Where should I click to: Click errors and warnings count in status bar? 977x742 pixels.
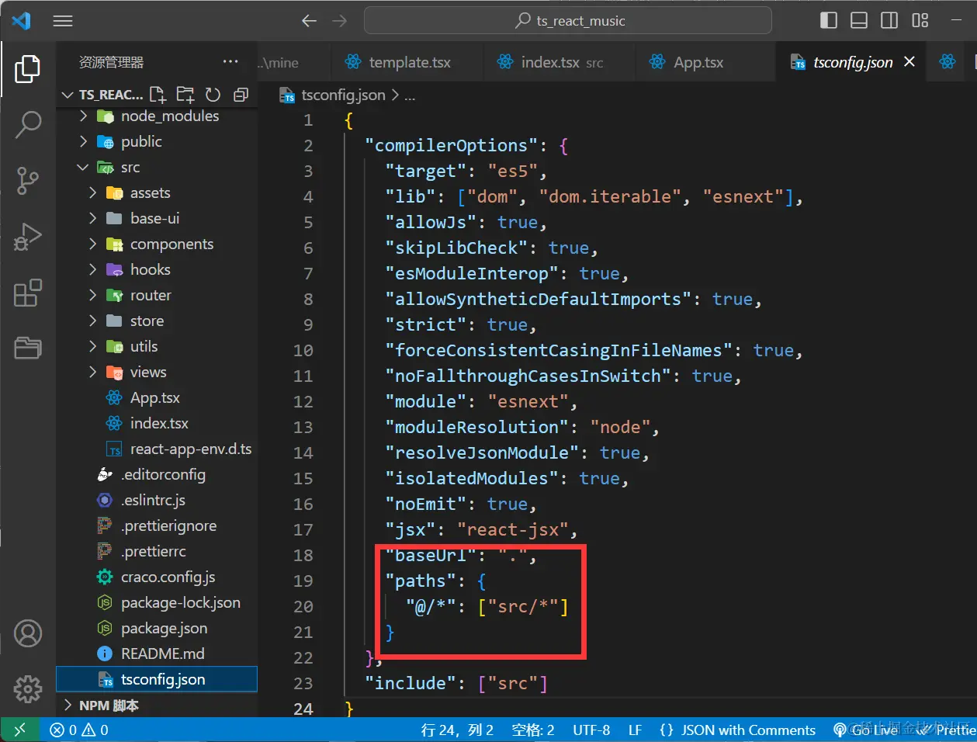point(79,730)
